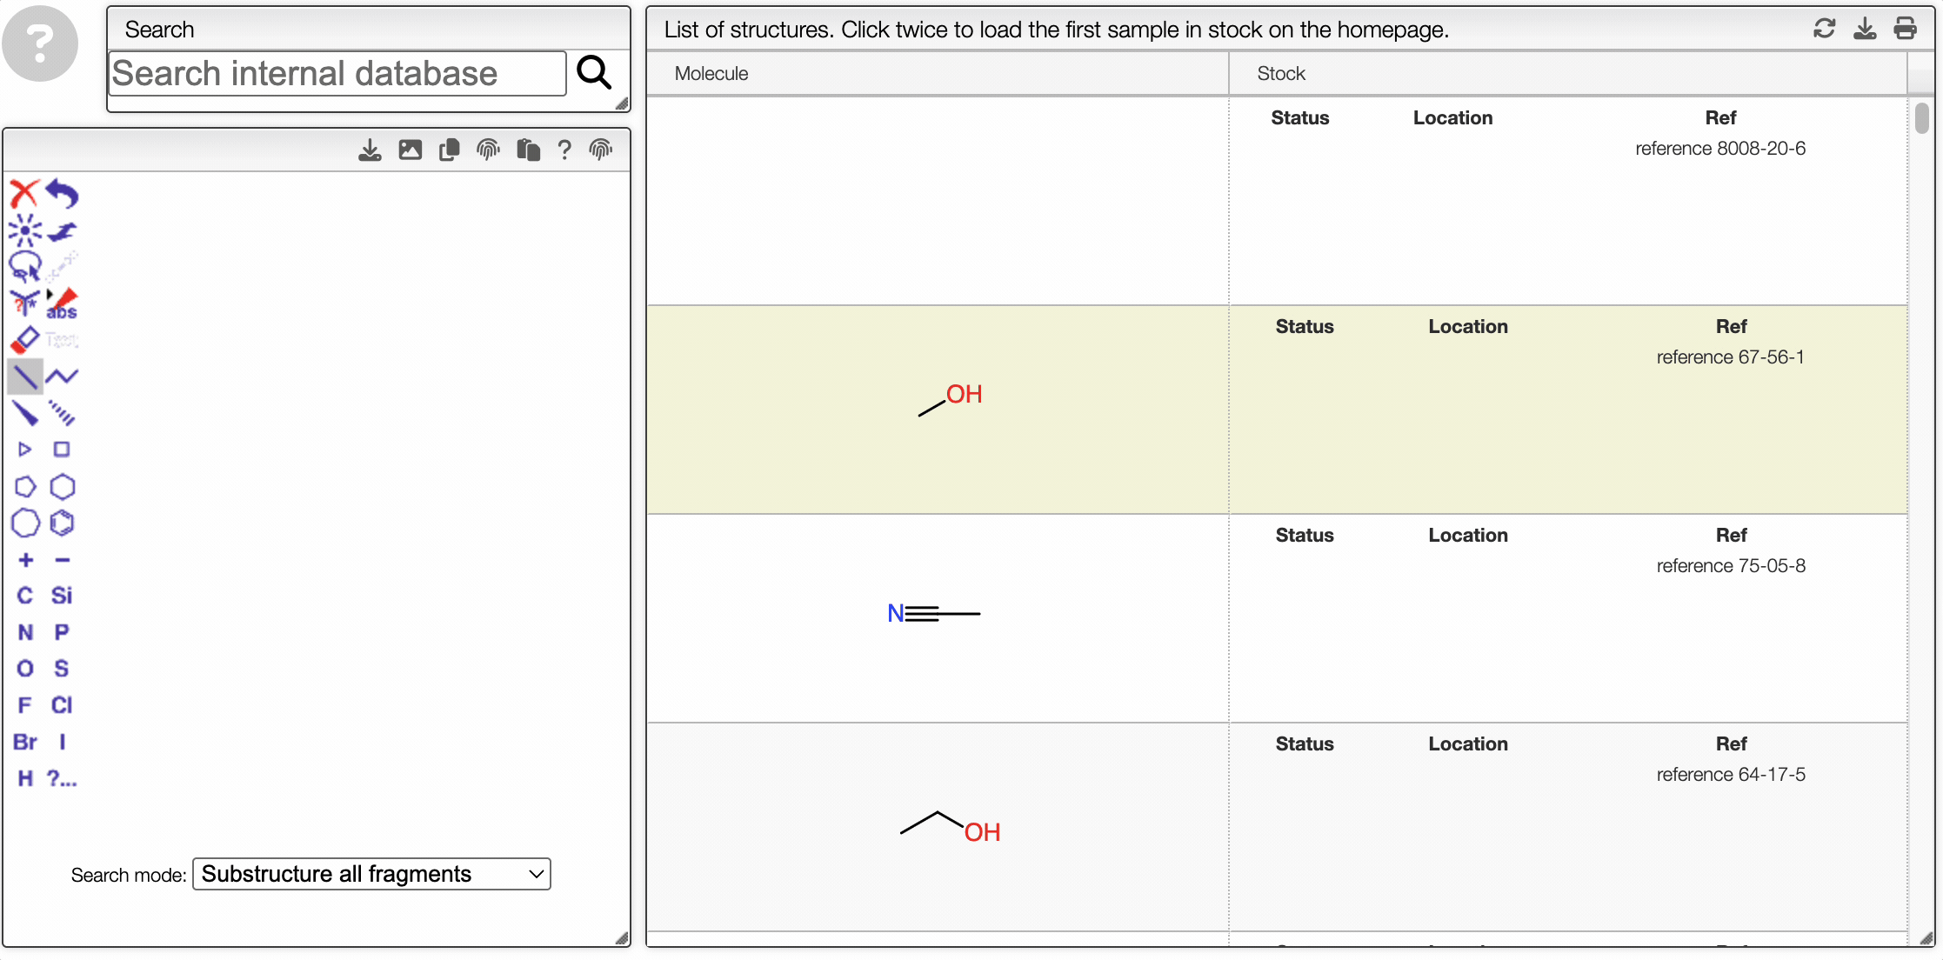Select the chlorine atom Cl
Image resolution: width=1943 pixels, height=960 pixels.
pos(62,705)
